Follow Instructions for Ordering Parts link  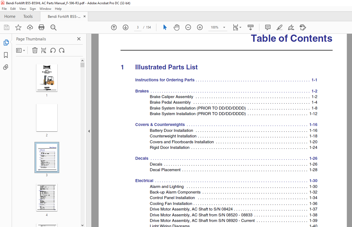tap(165, 80)
